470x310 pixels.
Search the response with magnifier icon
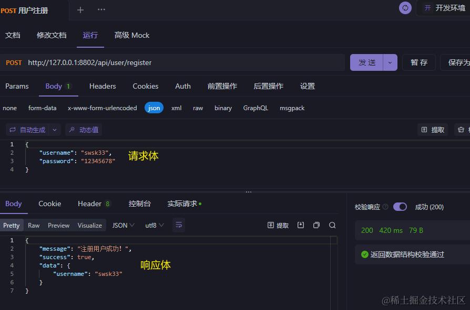click(x=332, y=225)
